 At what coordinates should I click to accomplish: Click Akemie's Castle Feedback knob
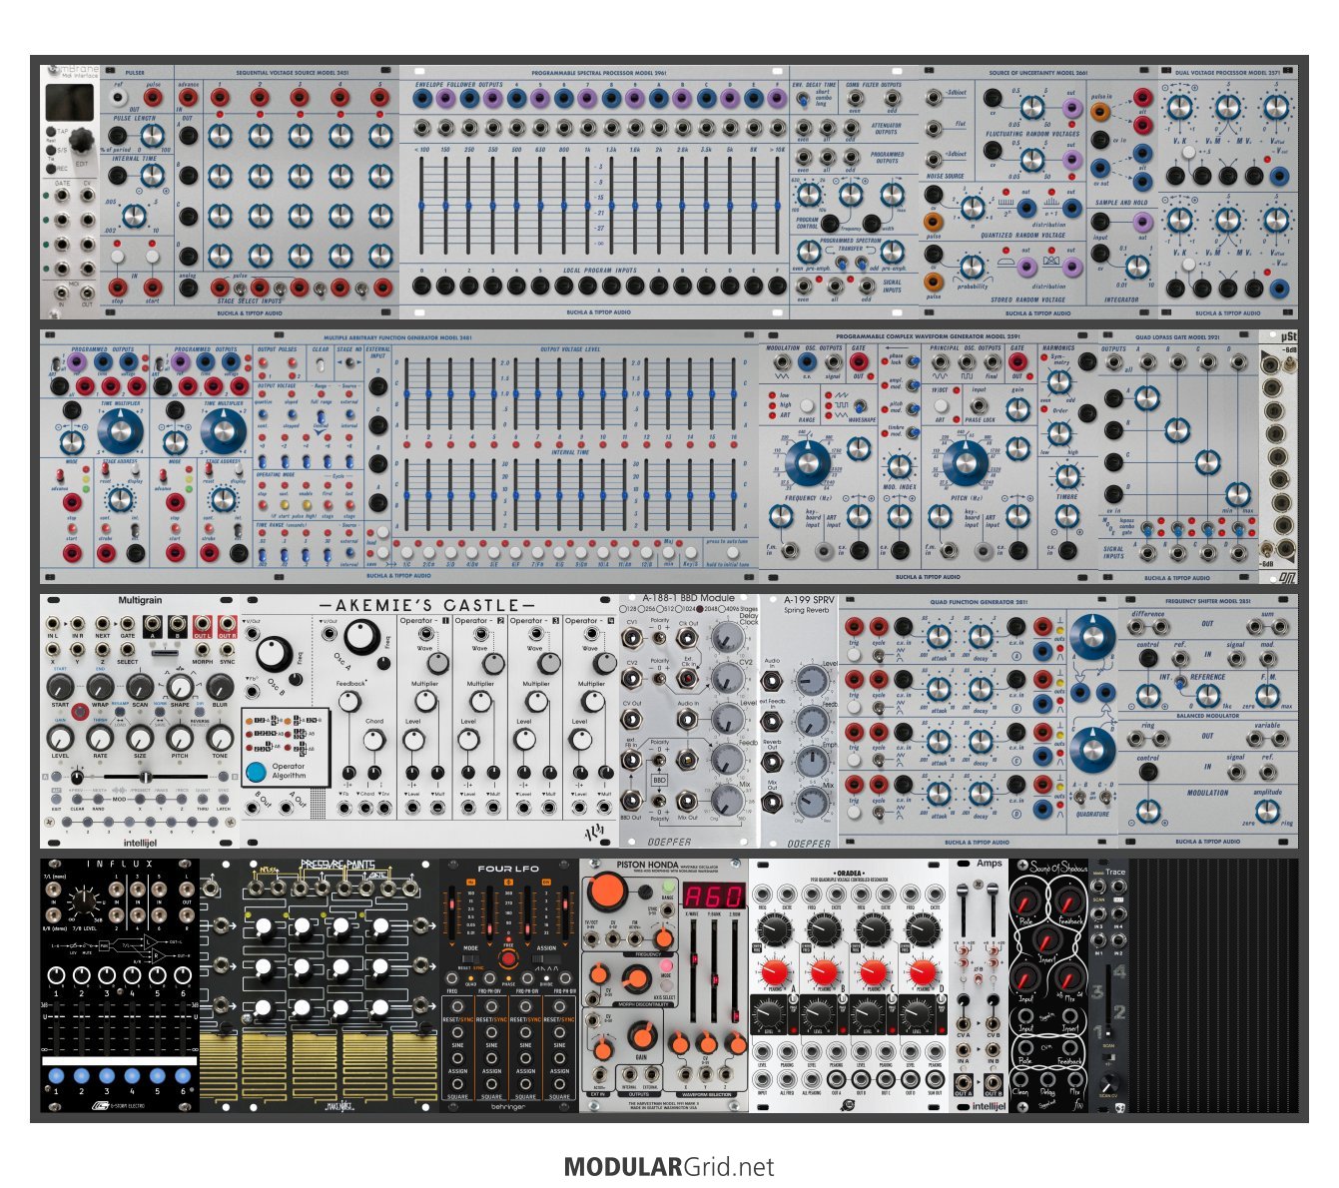point(348,702)
